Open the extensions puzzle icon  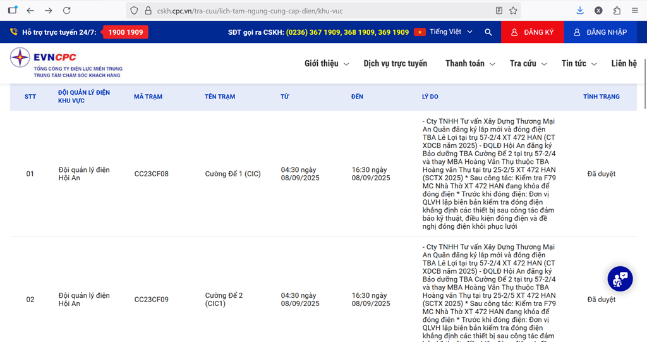pyautogui.click(x=617, y=11)
